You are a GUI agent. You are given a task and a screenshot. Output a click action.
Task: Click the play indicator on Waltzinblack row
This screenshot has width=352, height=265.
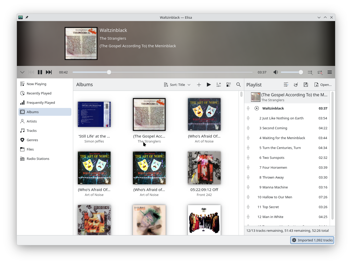pyautogui.click(x=257, y=108)
